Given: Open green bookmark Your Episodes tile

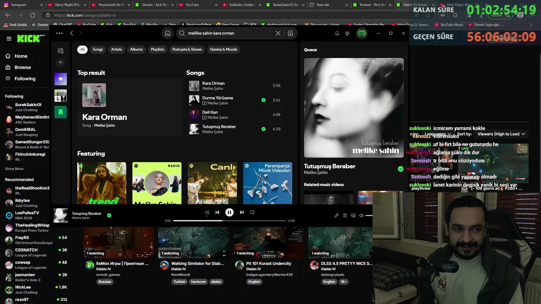Looking at the screenshot, I should [x=60, y=112].
